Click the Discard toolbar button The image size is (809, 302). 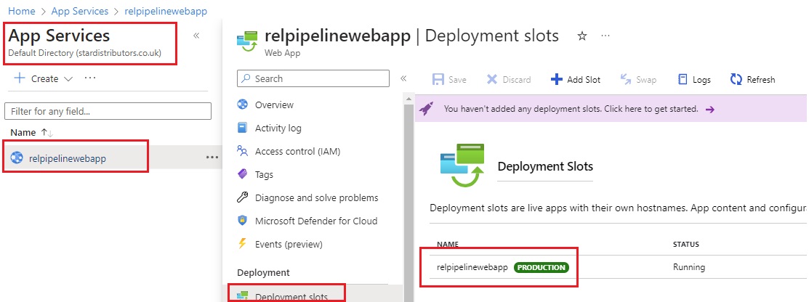point(509,79)
